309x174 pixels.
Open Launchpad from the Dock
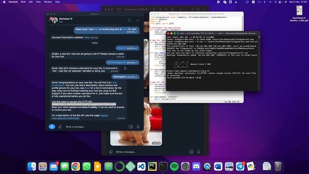pyautogui.click(x=43, y=166)
